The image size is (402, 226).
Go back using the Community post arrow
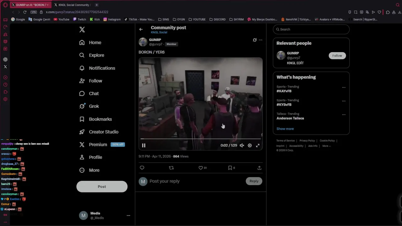point(141,29)
